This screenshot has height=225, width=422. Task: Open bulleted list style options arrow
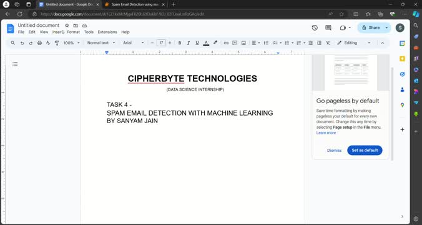tap(293, 43)
